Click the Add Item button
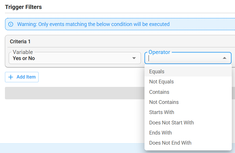 [22, 77]
